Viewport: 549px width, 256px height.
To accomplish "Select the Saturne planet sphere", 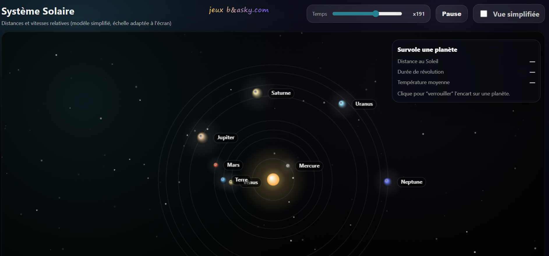I will pos(257,93).
